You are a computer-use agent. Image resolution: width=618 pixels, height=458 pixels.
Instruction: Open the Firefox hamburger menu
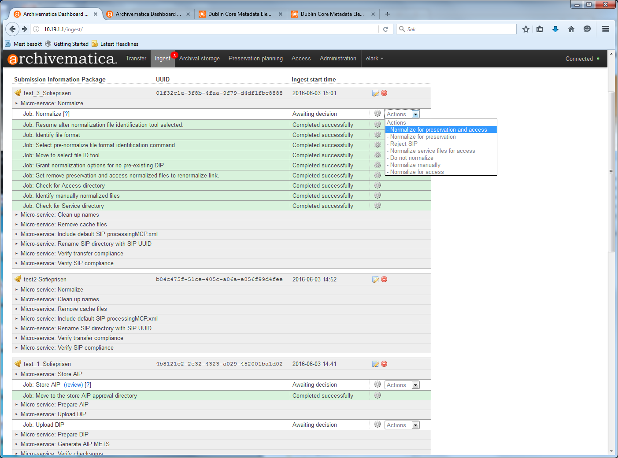click(606, 29)
